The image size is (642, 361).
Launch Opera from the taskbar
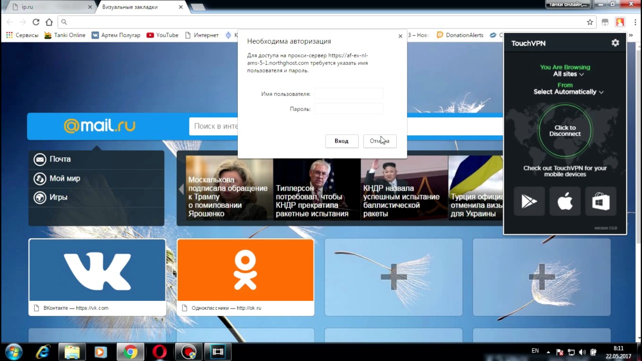click(159, 352)
